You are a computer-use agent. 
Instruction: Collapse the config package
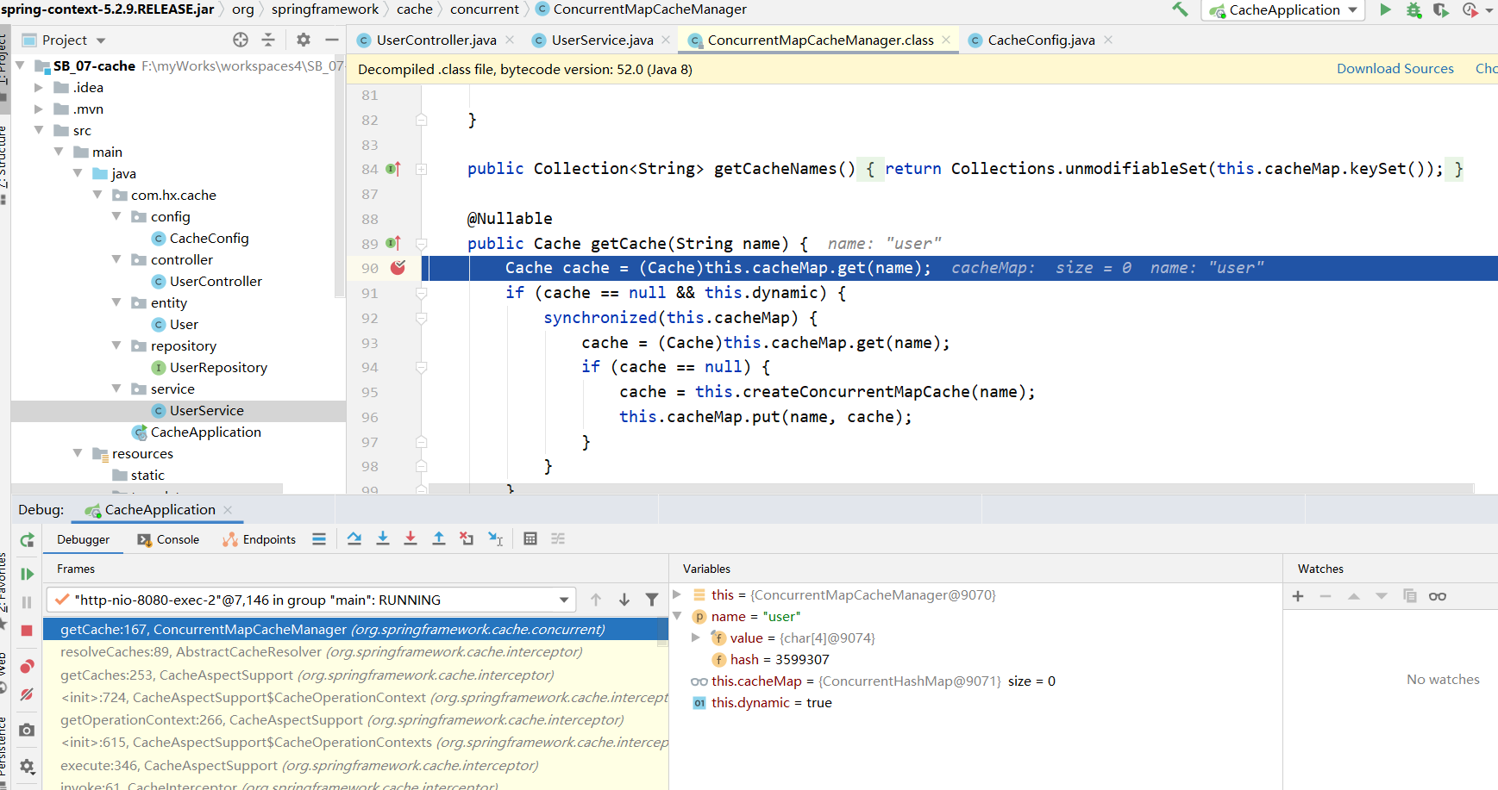coord(116,216)
